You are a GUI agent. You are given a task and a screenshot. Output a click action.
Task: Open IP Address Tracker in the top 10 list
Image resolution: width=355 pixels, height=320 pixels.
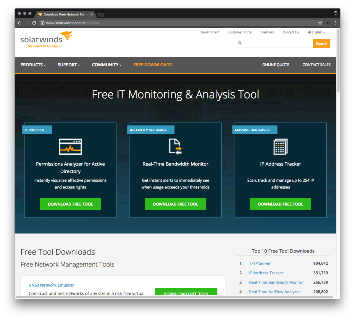point(266,273)
